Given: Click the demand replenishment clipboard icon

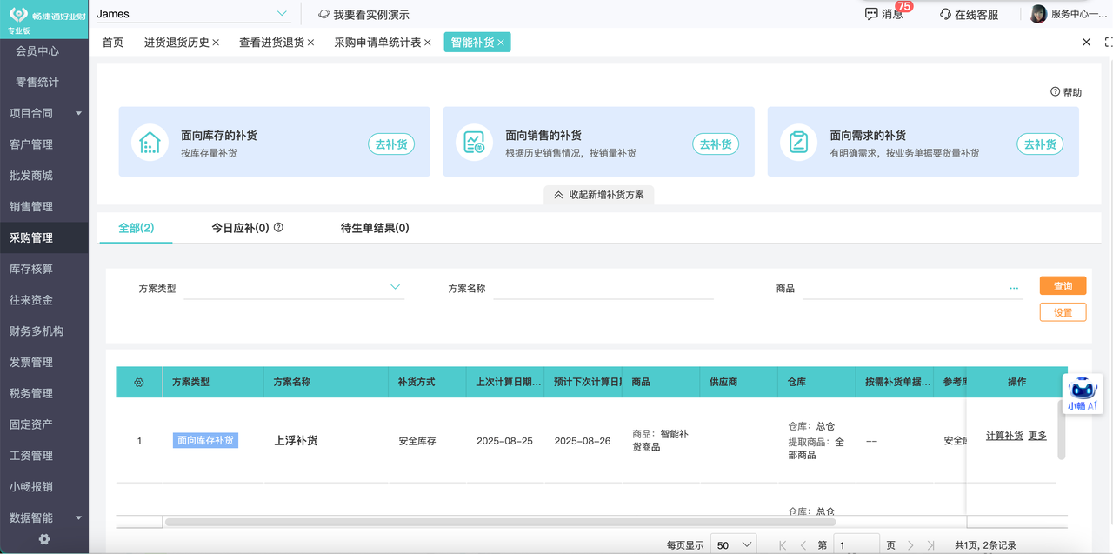Looking at the screenshot, I should [x=798, y=142].
